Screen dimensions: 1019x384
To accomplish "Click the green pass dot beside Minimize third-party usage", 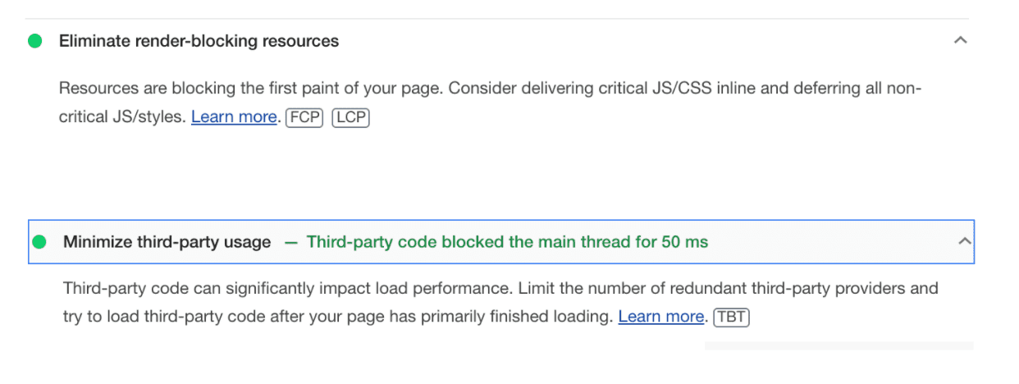I will [x=39, y=242].
